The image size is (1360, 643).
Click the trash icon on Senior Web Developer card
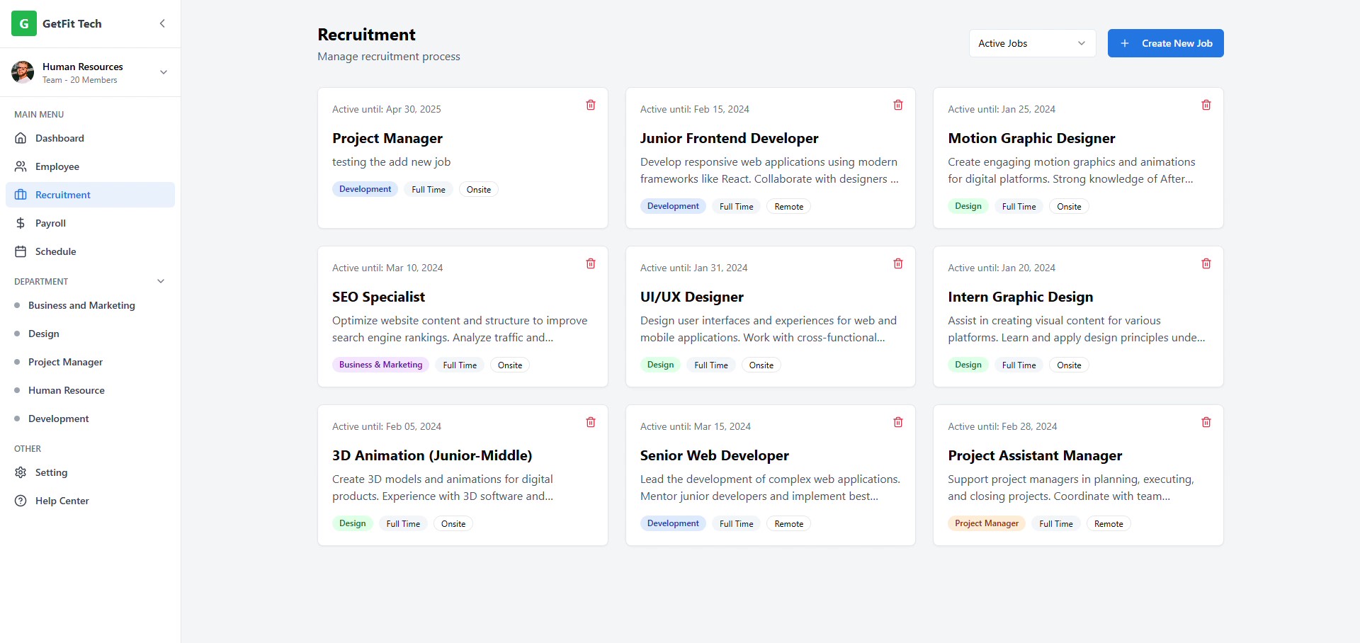click(x=898, y=422)
